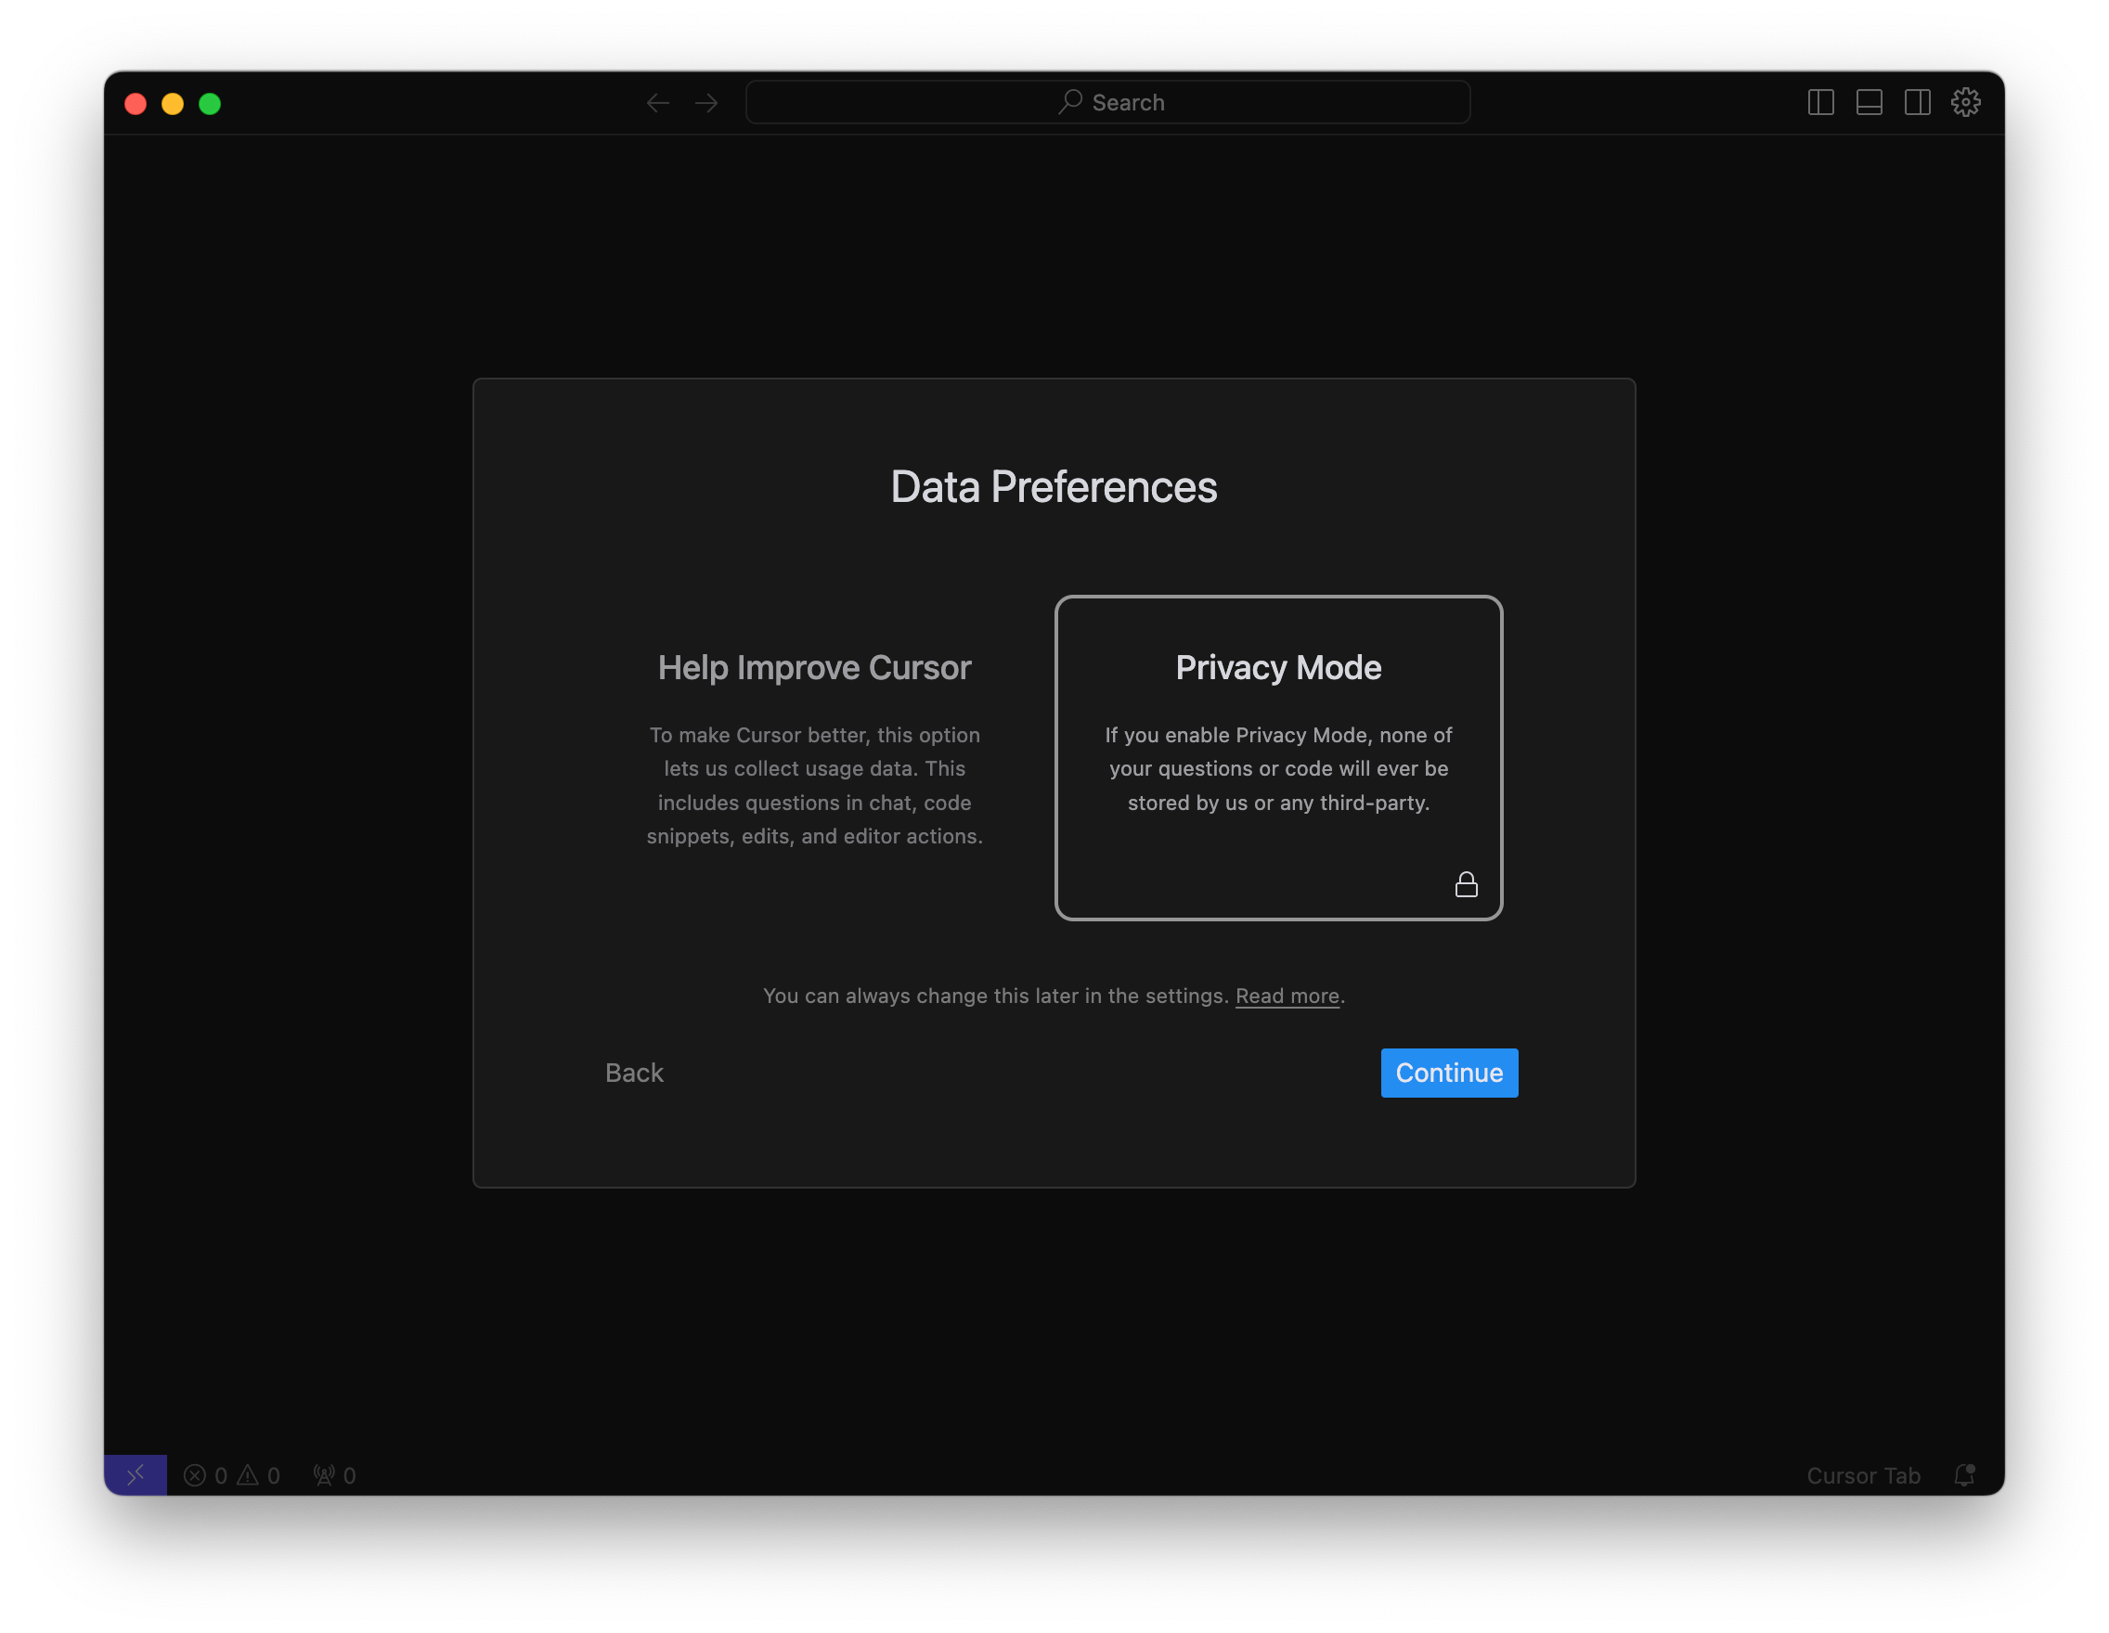Screen dimensions: 2109x1633
Task: Click the lock icon in Privacy Mode
Action: (1466, 885)
